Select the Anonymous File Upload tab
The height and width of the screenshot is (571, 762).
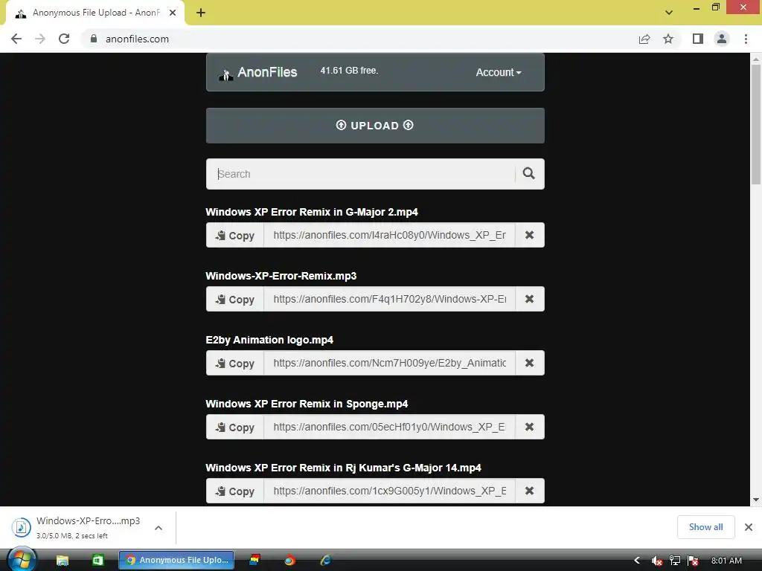click(x=95, y=13)
